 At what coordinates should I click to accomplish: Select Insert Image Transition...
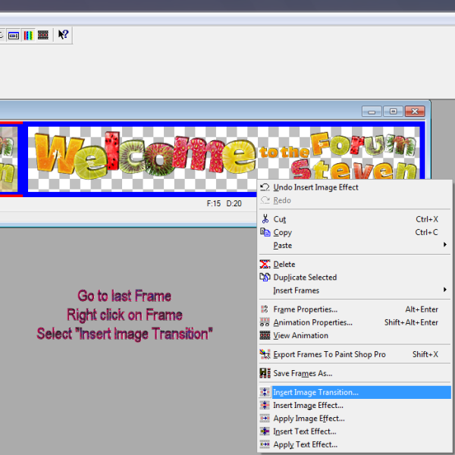pos(355,392)
